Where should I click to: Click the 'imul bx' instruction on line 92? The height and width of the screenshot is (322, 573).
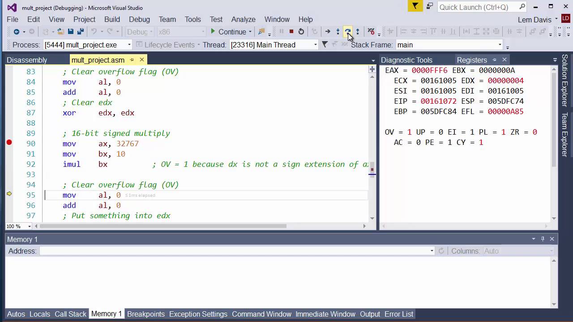tap(85, 164)
